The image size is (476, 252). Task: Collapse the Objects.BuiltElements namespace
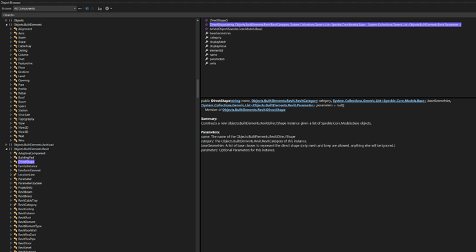point(6,25)
